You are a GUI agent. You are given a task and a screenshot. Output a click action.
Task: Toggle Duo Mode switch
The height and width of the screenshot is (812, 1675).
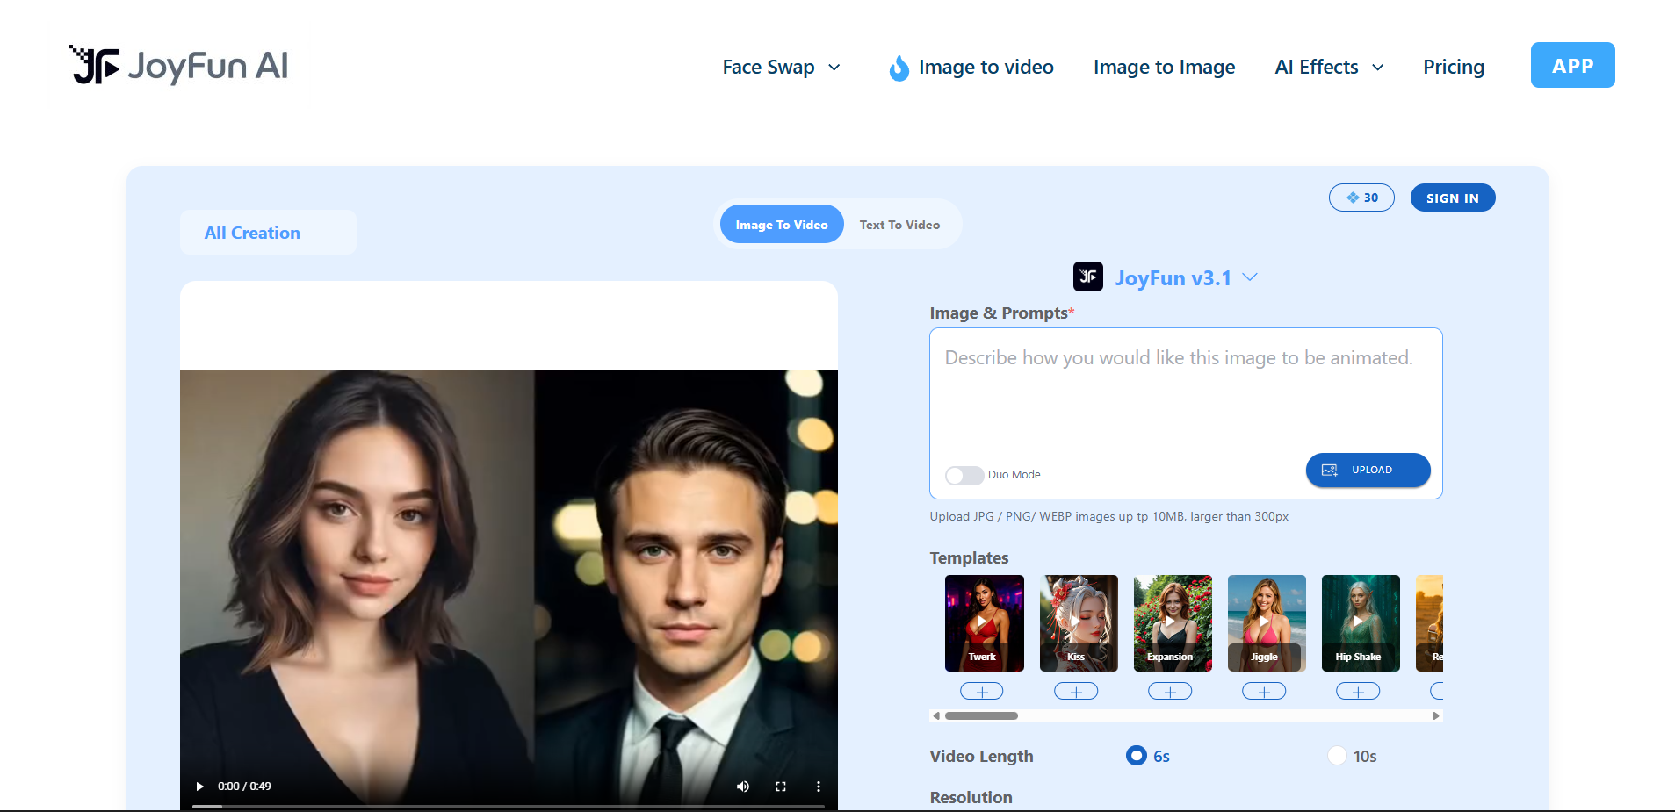click(x=964, y=475)
